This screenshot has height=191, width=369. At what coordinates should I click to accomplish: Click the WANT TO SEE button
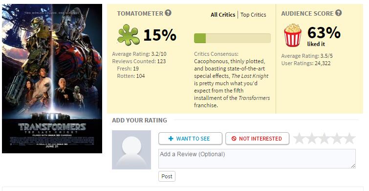190,139
